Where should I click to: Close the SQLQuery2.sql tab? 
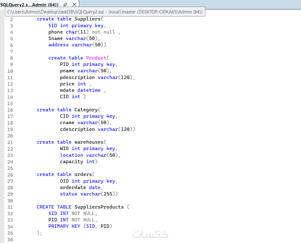[74, 4]
